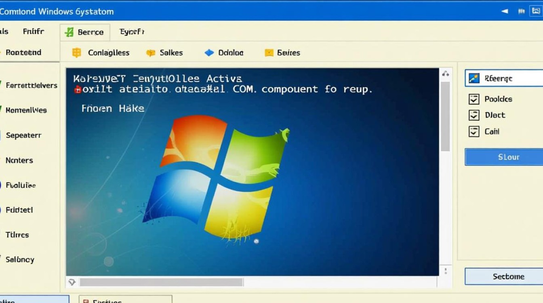543x303 pixels.
Task: Expand the Sepeaterr entry
Action: coord(23,135)
